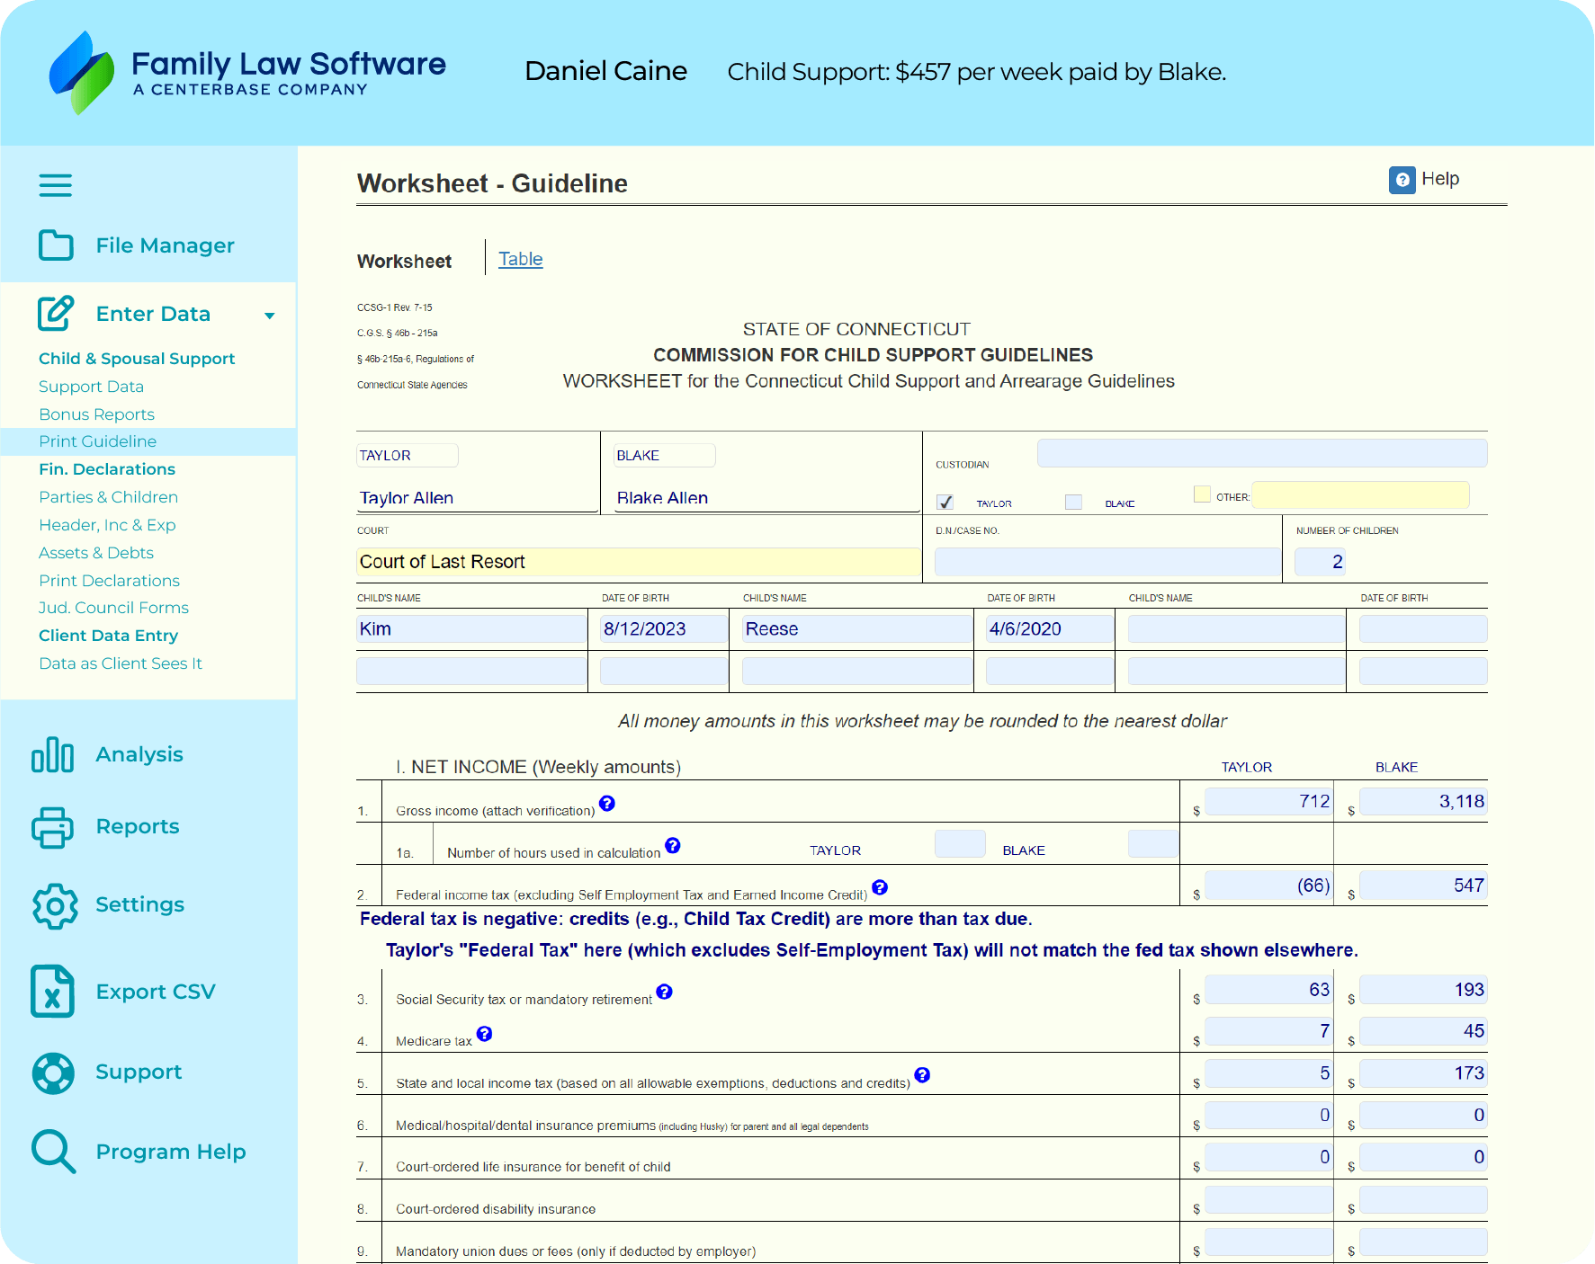Open Settings gear icon
This screenshot has width=1595, height=1264.
[55, 905]
